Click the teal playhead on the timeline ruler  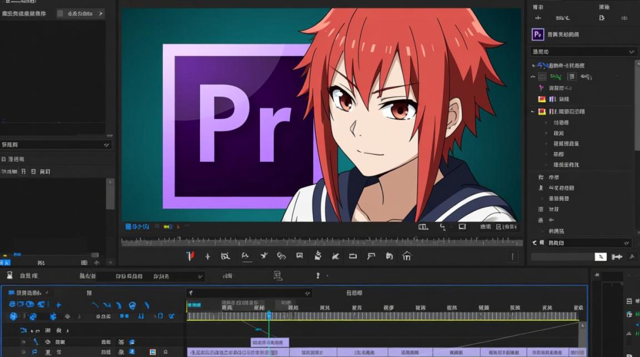coord(269,315)
